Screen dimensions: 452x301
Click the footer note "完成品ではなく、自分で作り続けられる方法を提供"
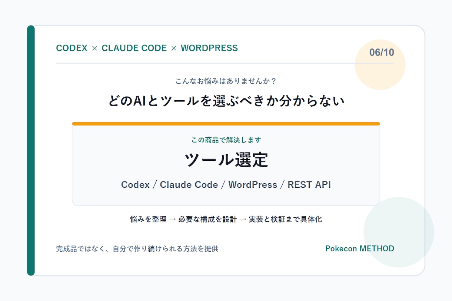coord(137,249)
